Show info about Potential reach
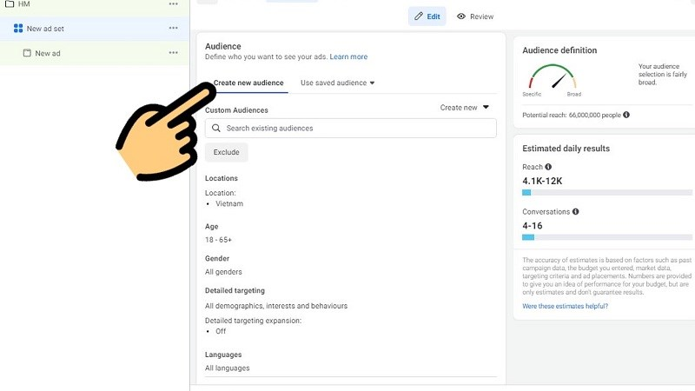 coord(626,115)
